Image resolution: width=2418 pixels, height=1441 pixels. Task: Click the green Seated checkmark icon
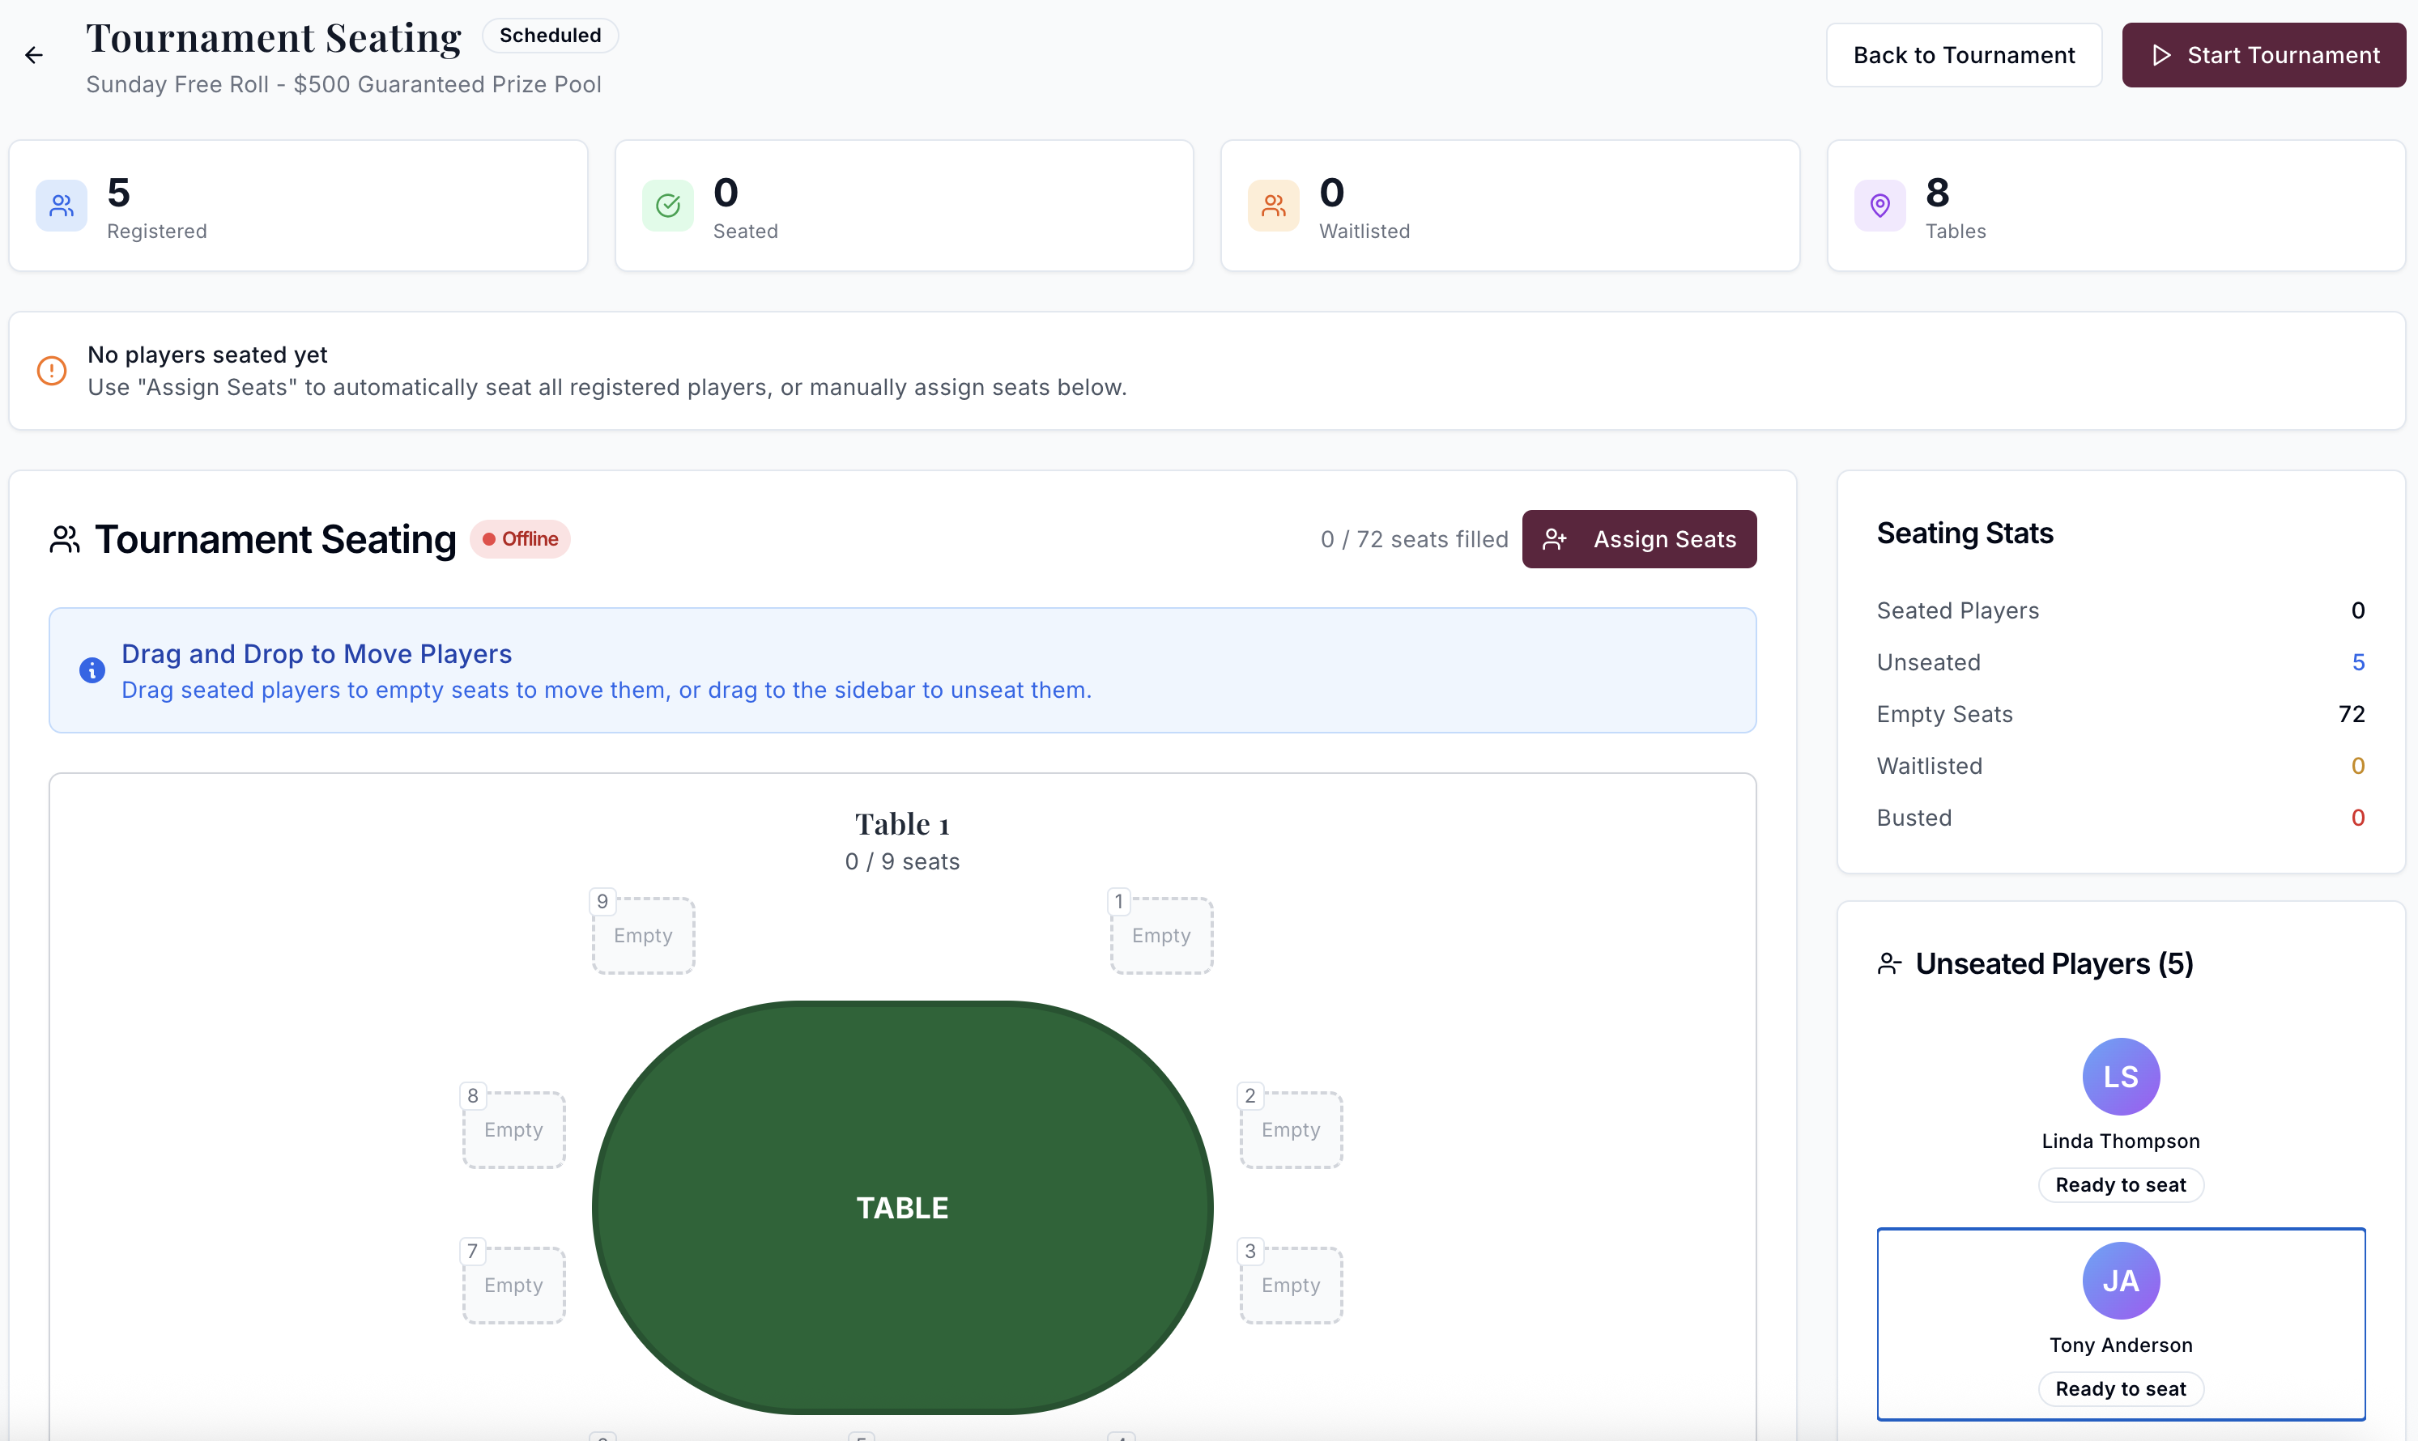[x=667, y=206]
